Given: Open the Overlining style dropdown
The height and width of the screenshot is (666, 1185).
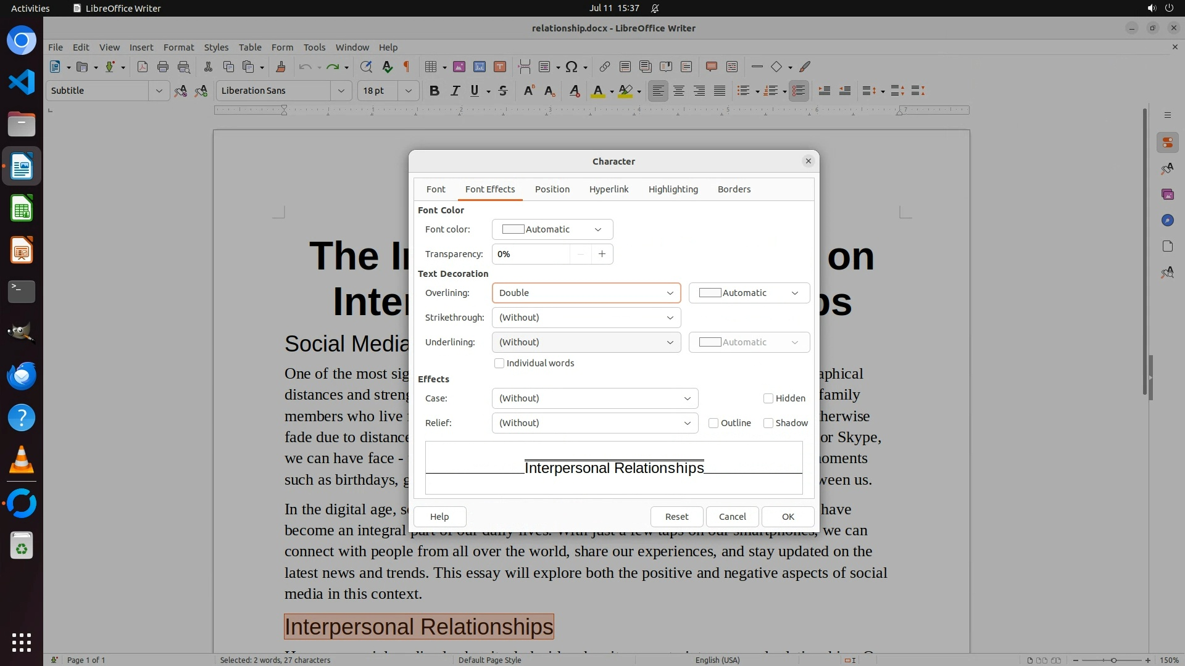Looking at the screenshot, I should (586, 293).
